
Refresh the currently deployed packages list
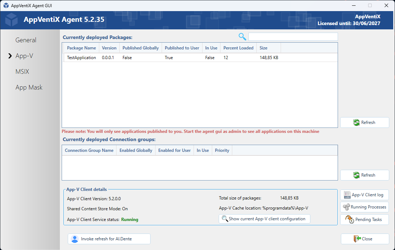pyautogui.click(x=365, y=122)
